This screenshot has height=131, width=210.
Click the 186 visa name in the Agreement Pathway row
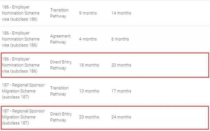pos(21,39)
